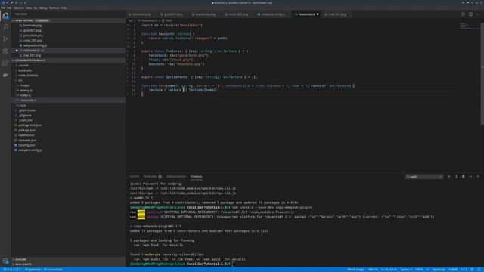
Task: Open enemy.ts in the file tree
Action: click(x=26, y=91)
